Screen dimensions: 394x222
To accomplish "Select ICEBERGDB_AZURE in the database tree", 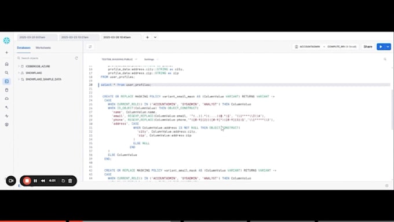I will click(x=38, y=67).
